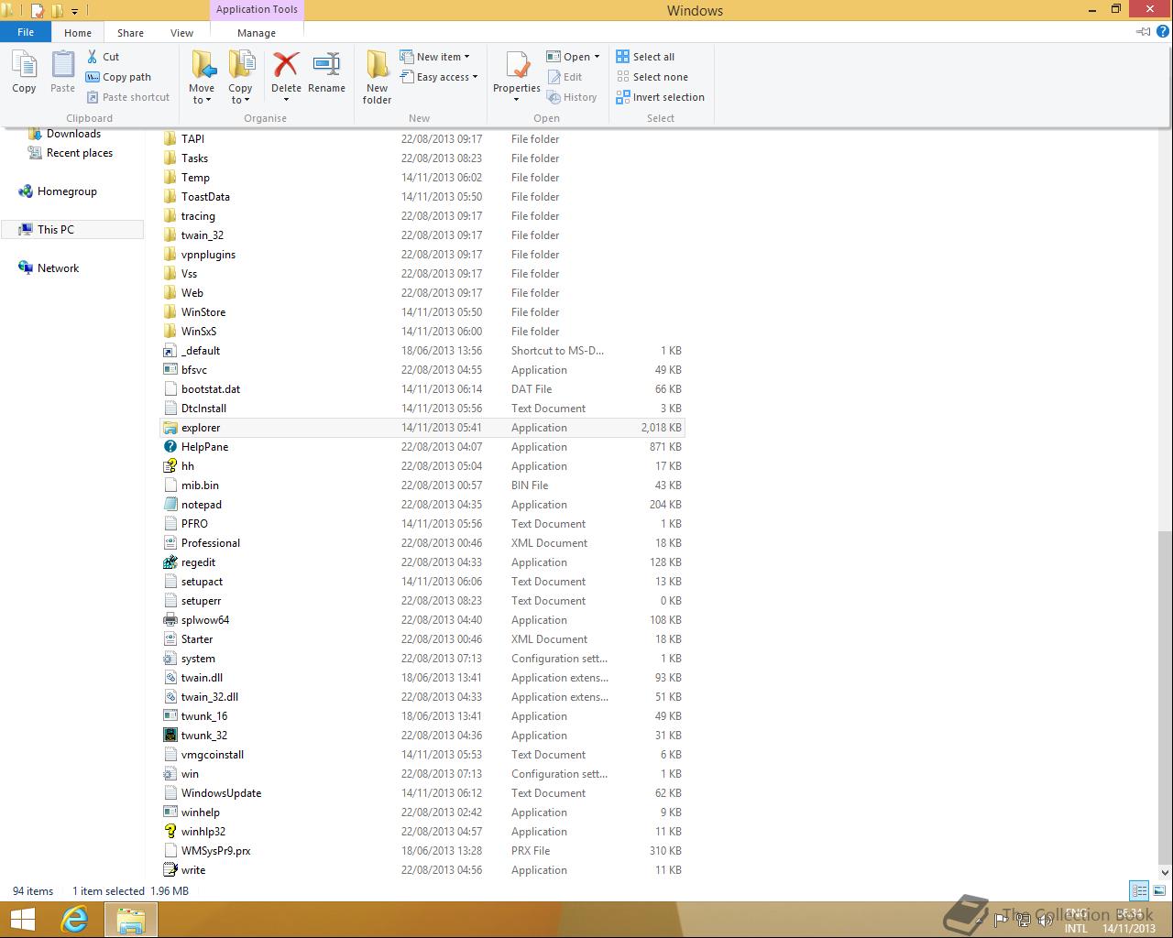The image size is (1173, 938).
Task: Select the HelpPane application icon
Action: coord(170,447)
